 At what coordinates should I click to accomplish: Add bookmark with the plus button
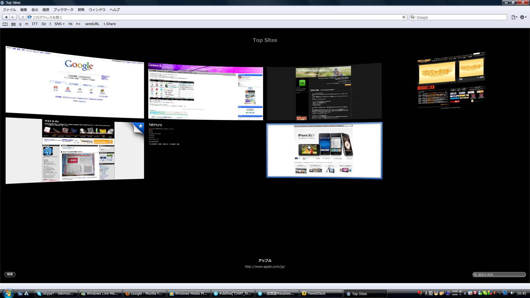(x=23, y=17)
